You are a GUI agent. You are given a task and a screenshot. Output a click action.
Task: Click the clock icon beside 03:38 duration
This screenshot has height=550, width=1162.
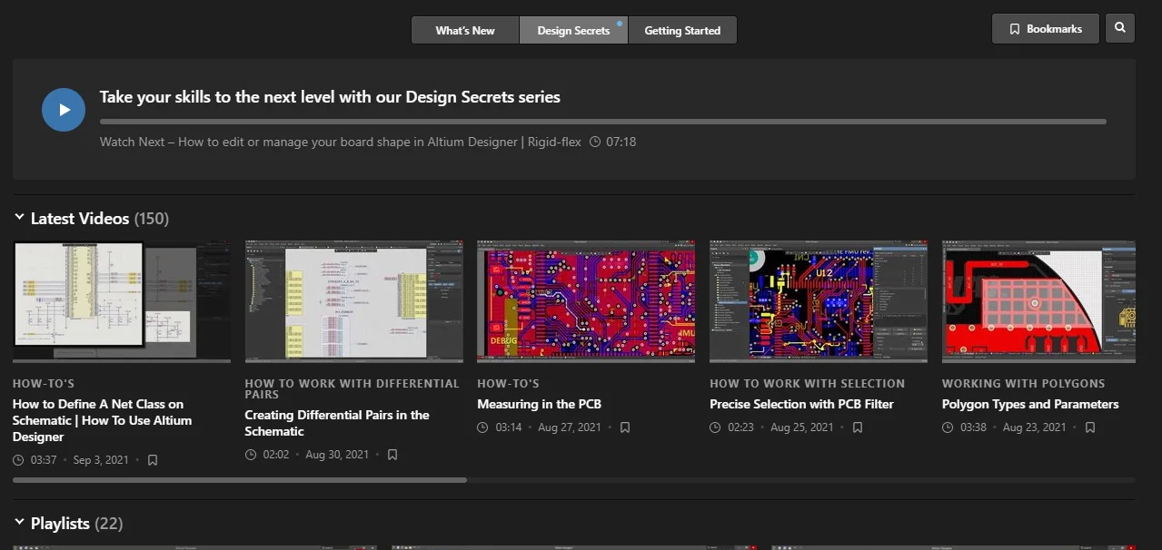(948, 427)
